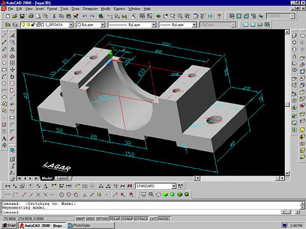Click the Match Properties paintbrush icon
This screenshot has width=306, height=229.
tap(76, 16)
